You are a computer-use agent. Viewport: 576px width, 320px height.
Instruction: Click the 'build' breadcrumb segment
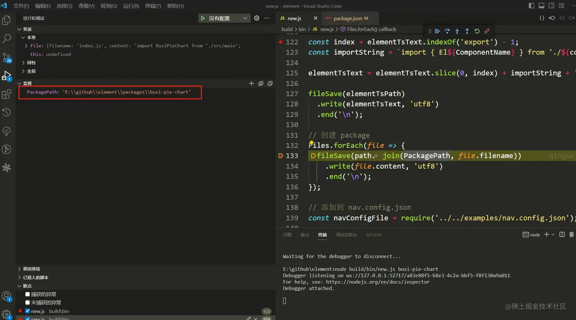click(x=287, y=29)
